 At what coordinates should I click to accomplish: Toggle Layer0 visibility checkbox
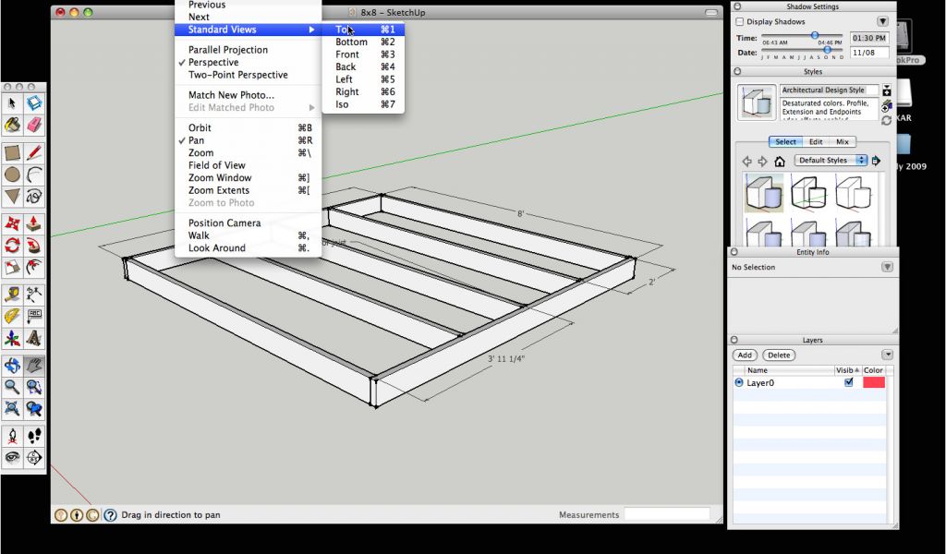(x=849, y=382)
